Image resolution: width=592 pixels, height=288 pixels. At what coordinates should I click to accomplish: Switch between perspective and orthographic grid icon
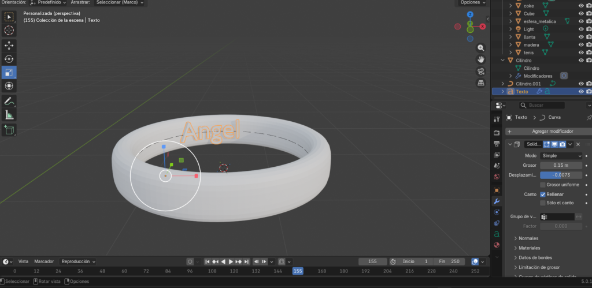tap(480, 83)
